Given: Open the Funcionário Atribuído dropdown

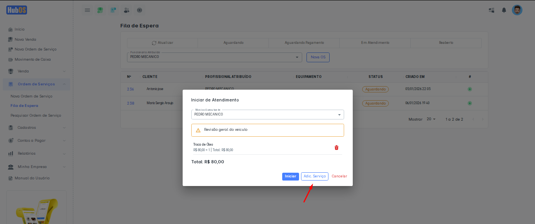Looking at the screenshot, I should pos(214,57).
